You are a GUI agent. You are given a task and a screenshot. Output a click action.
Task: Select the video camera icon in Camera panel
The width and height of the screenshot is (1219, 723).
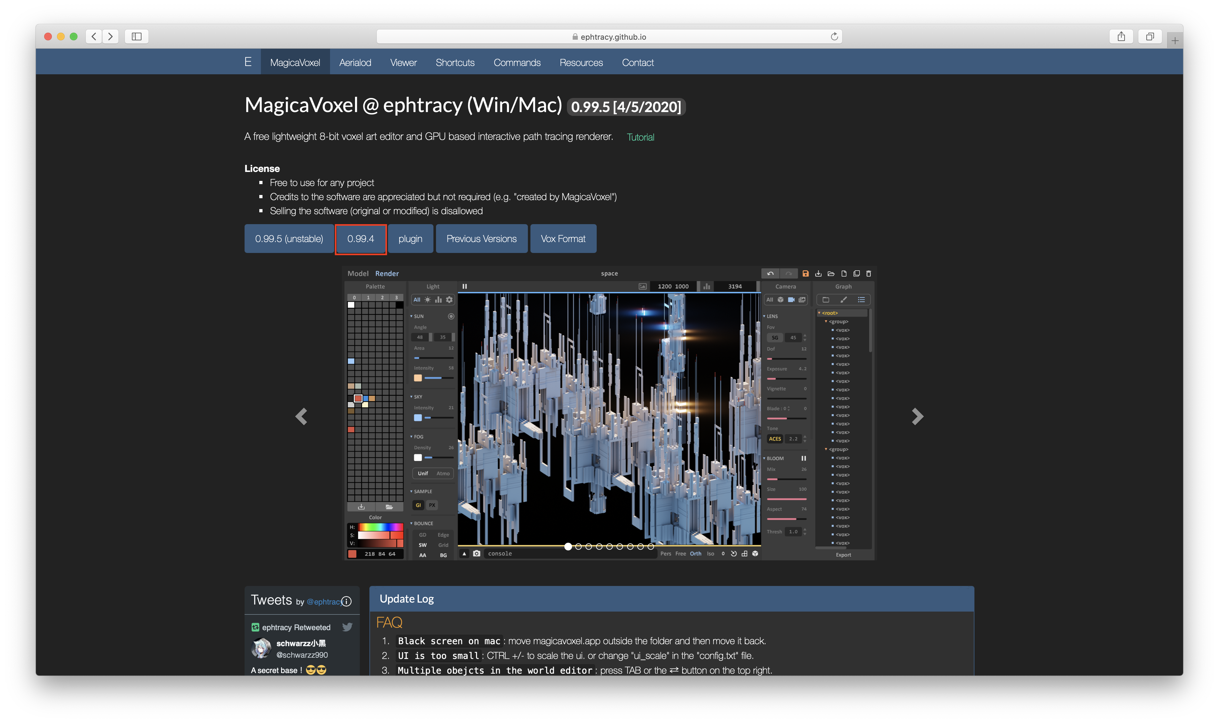791,300
